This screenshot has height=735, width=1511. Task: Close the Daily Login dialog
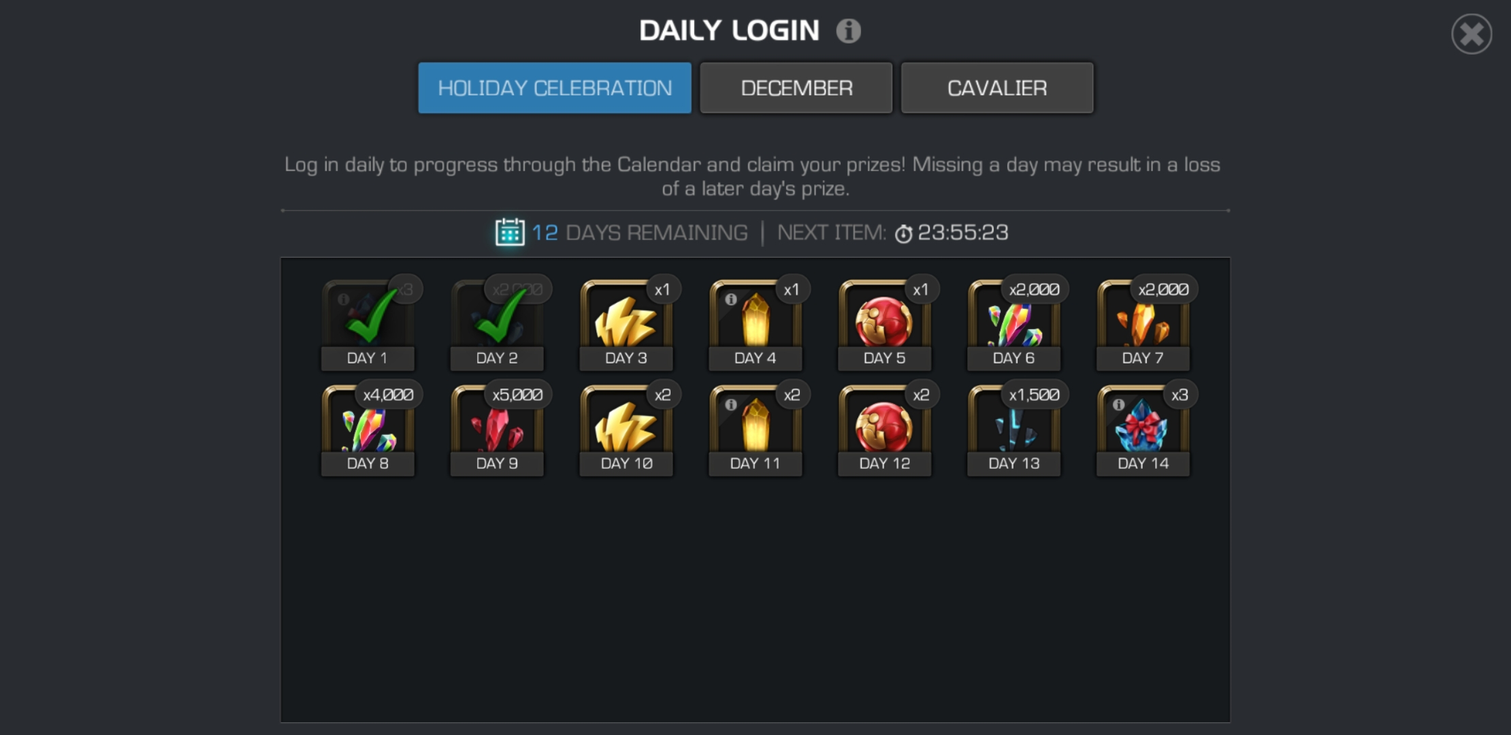point(1472,34)
